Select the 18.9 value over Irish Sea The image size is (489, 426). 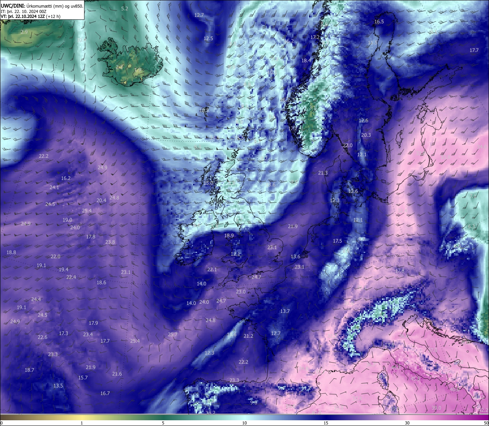coord(229,235)
